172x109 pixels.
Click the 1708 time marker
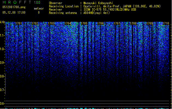[133, 23]
